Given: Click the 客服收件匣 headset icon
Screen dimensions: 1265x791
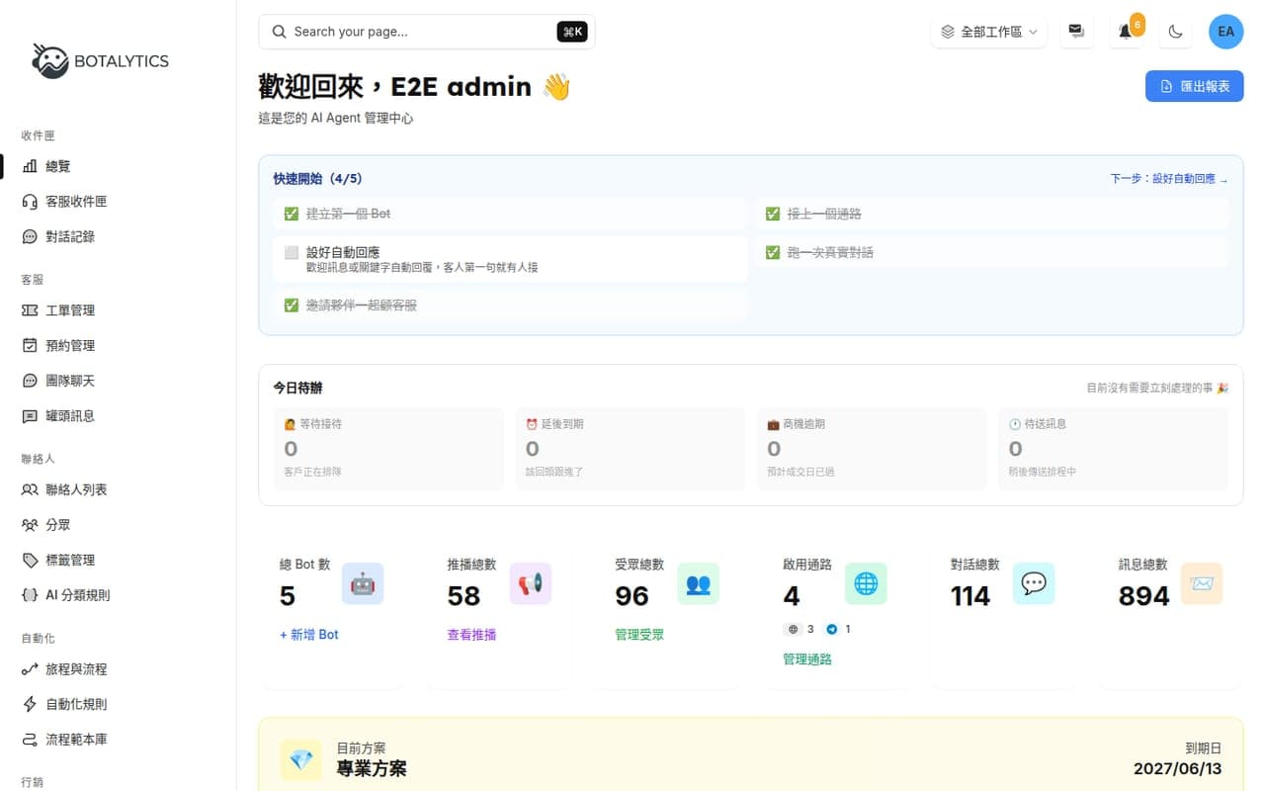Looking at the screenshot, I should tap(30, 202).
